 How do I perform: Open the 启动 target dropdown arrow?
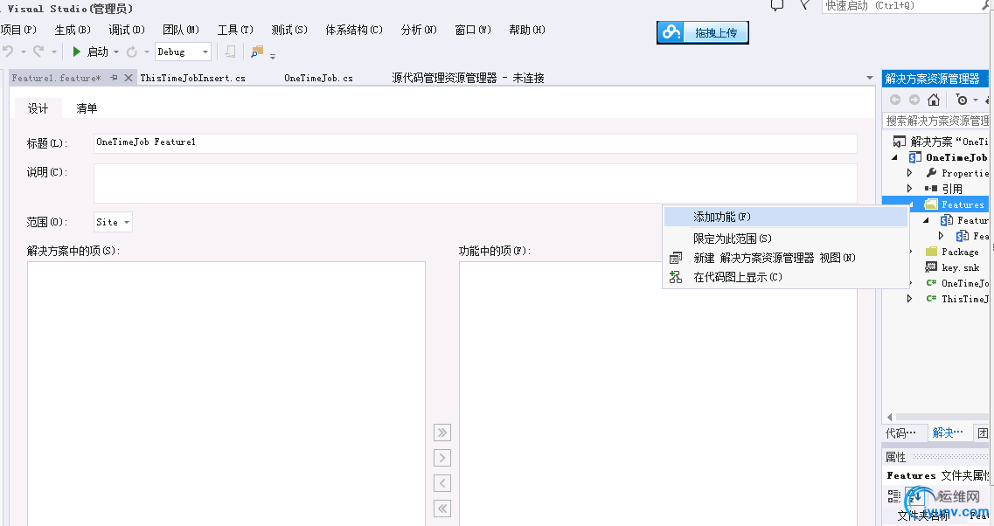[116, 52]
